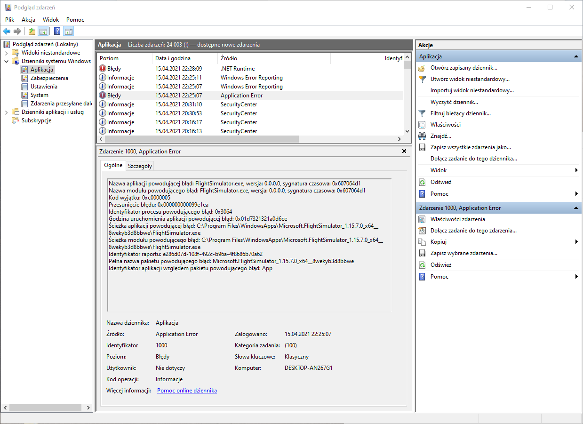Click the Odśwież icon under Zdarzenie 1000 actions

coord(422,265)
